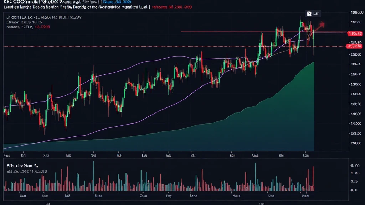Click the white badge icon above the chart
365x205 pixels.
pyautogui.click(x=309, y=14)
